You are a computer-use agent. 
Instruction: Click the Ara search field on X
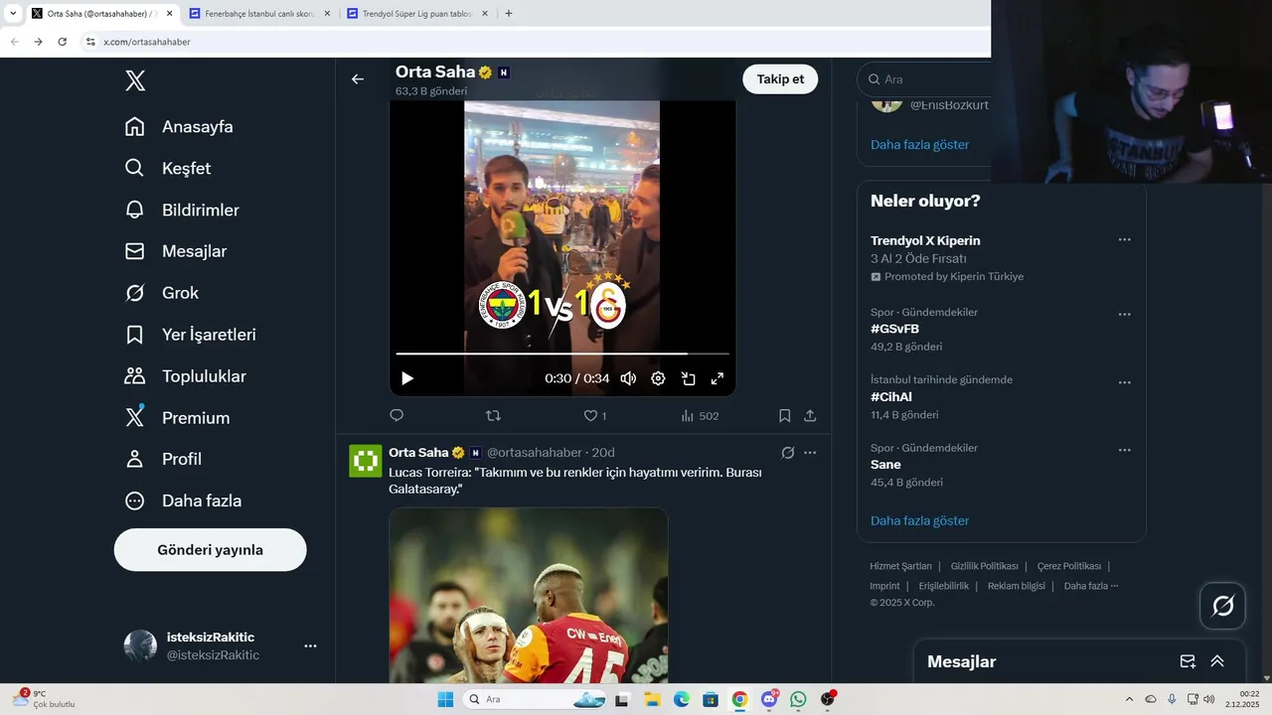924,79
